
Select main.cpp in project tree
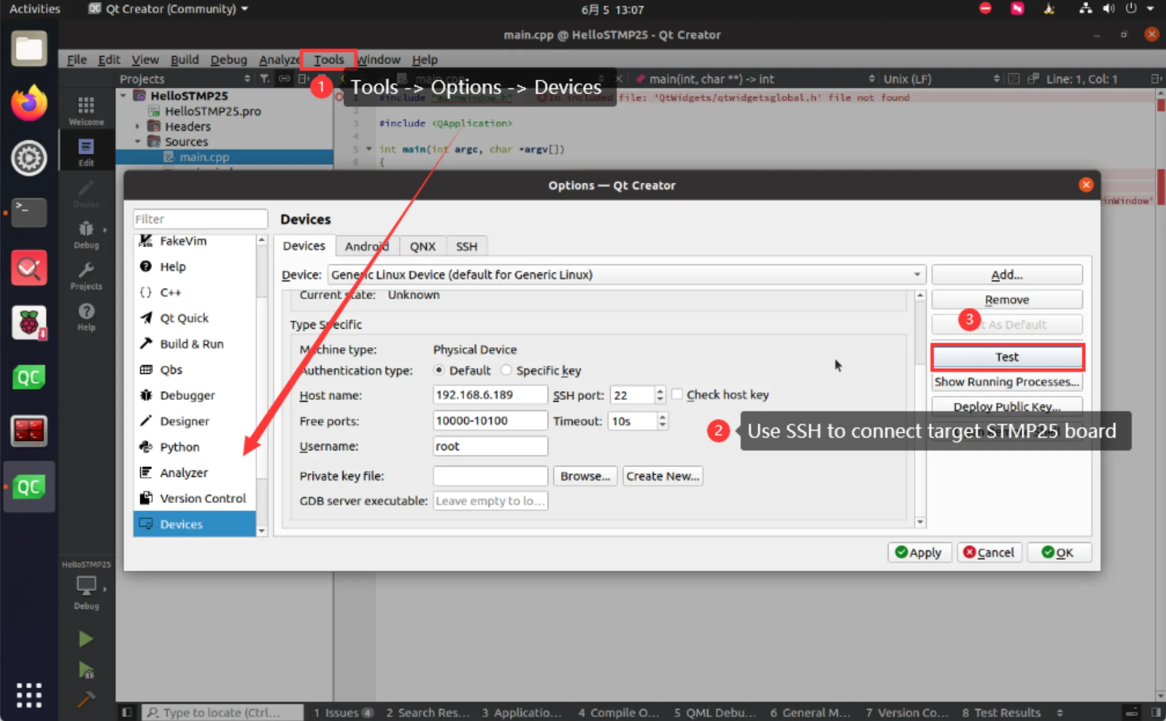point(204,157)
